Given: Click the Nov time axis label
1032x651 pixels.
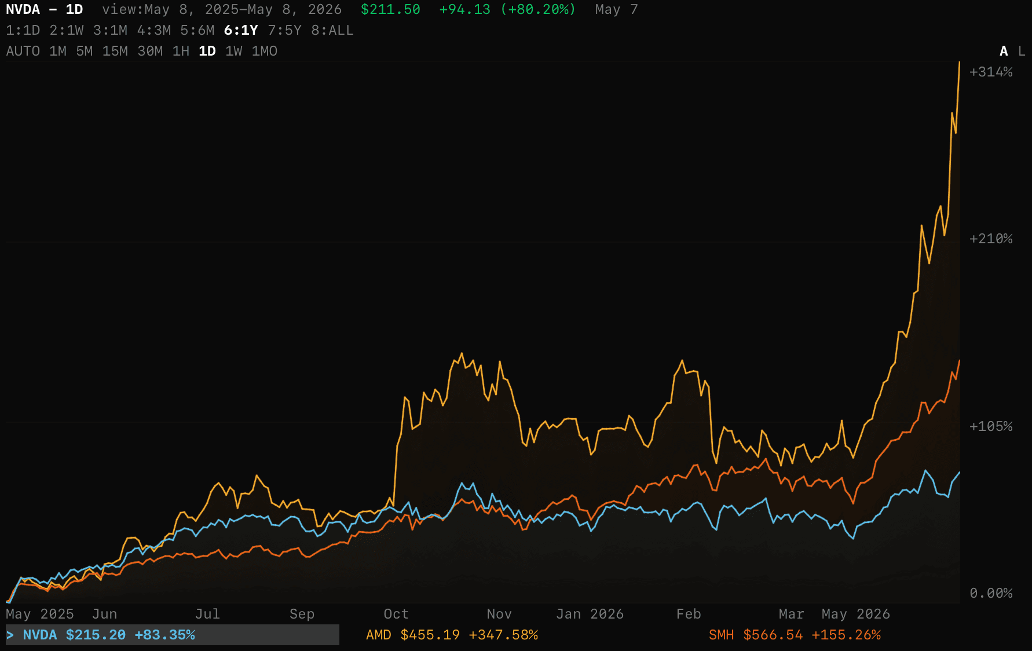Looking at the screenshot, I should pyautogui.click(x=499, y=614).
